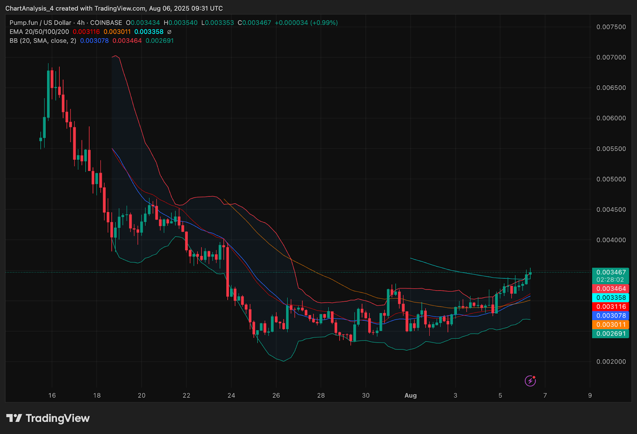Click the TradingView logo at the bottom
Viewport: 637px width, 434px height.
pos(48,418)
